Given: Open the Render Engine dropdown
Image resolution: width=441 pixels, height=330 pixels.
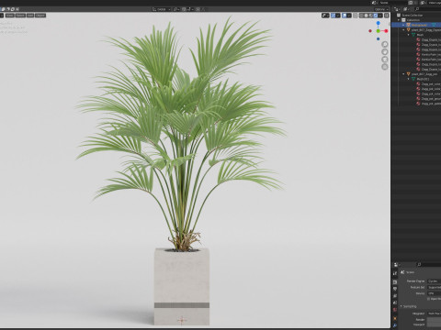Looking at the screenshot, I should (434, 280).
